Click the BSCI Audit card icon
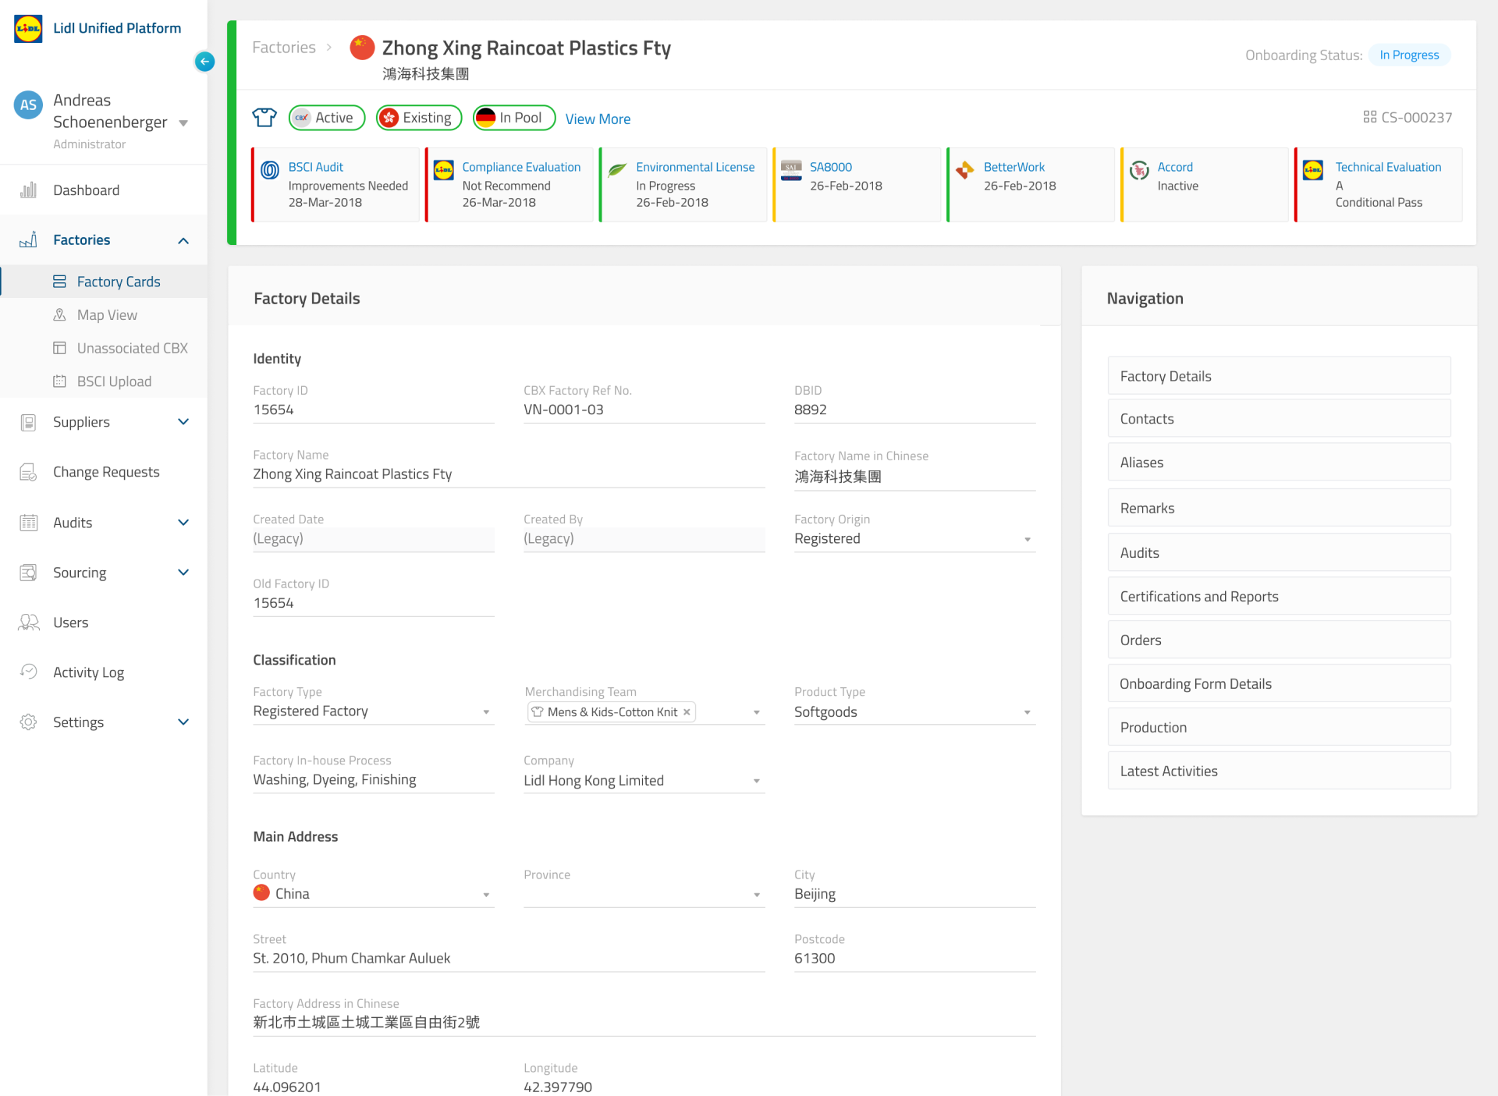This screenshot has width=1498, height=1096. click(x=270, y=169)
